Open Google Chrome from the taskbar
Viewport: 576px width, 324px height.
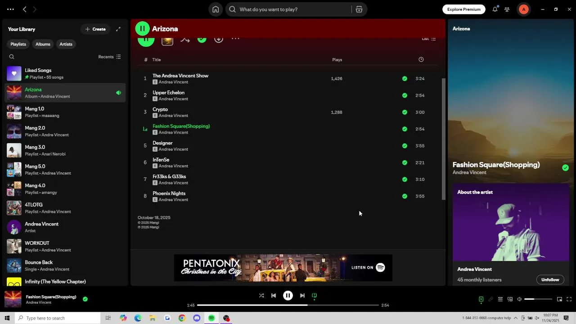[182, 318]
